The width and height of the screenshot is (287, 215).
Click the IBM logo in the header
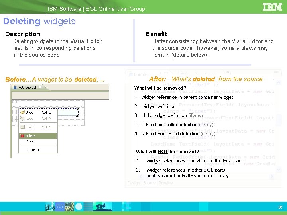pyautogui.click(x=272, y=7)
